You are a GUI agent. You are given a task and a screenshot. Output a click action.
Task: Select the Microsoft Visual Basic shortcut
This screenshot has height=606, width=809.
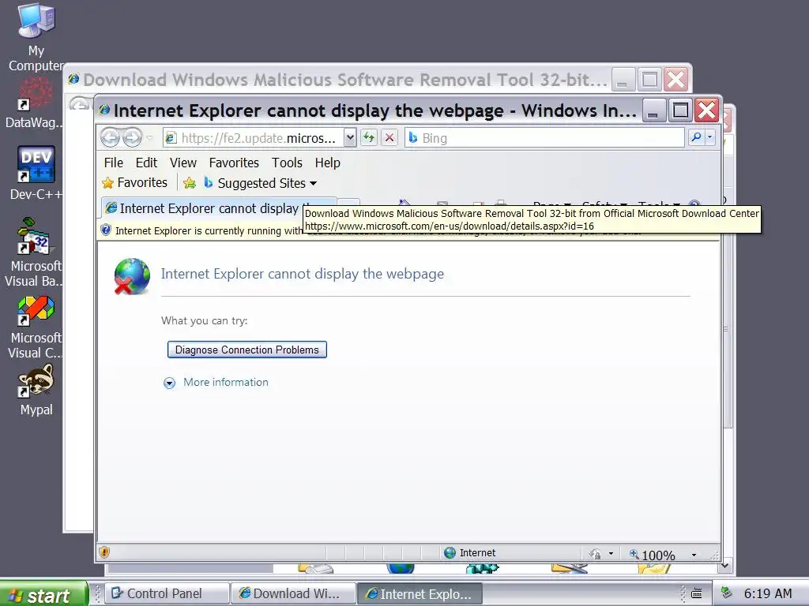coord(34,252)
